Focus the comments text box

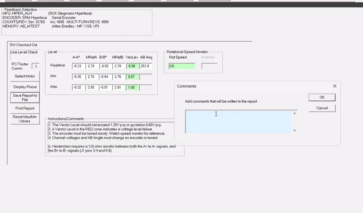click(x=239, y=122)
